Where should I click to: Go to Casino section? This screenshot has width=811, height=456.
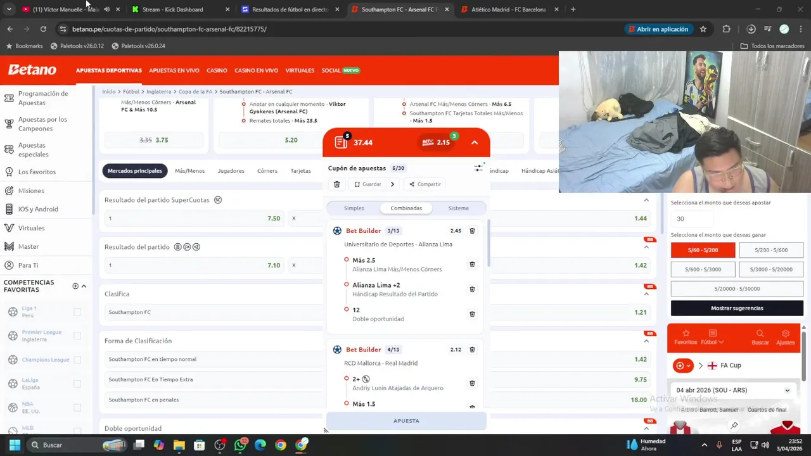[x=217, y=70]
